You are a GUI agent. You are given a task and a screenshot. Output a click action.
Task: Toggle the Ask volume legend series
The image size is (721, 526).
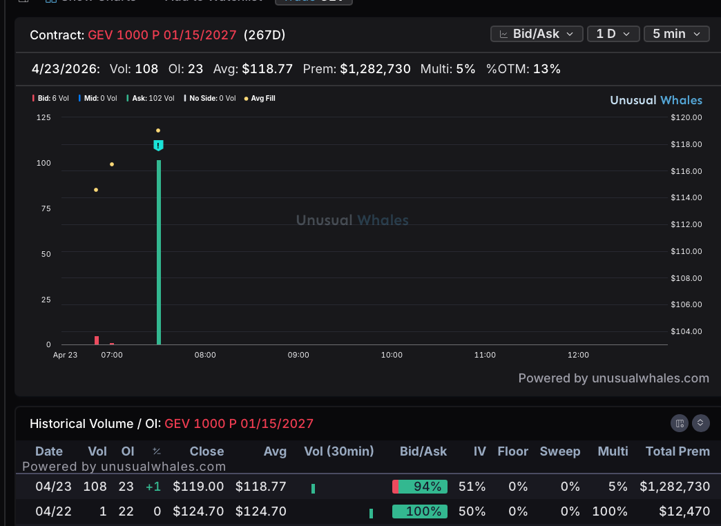[151, 99]
